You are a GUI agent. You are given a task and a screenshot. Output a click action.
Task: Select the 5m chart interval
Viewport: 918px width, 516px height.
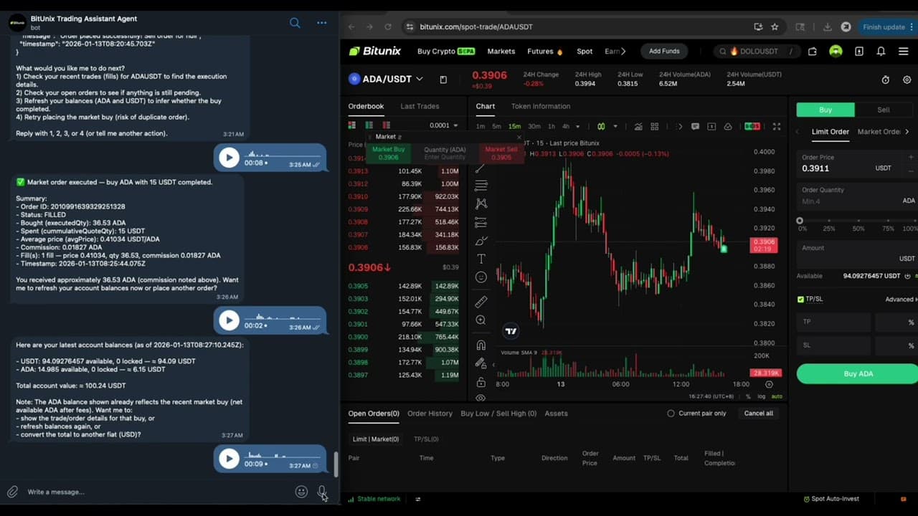point(496,126)
